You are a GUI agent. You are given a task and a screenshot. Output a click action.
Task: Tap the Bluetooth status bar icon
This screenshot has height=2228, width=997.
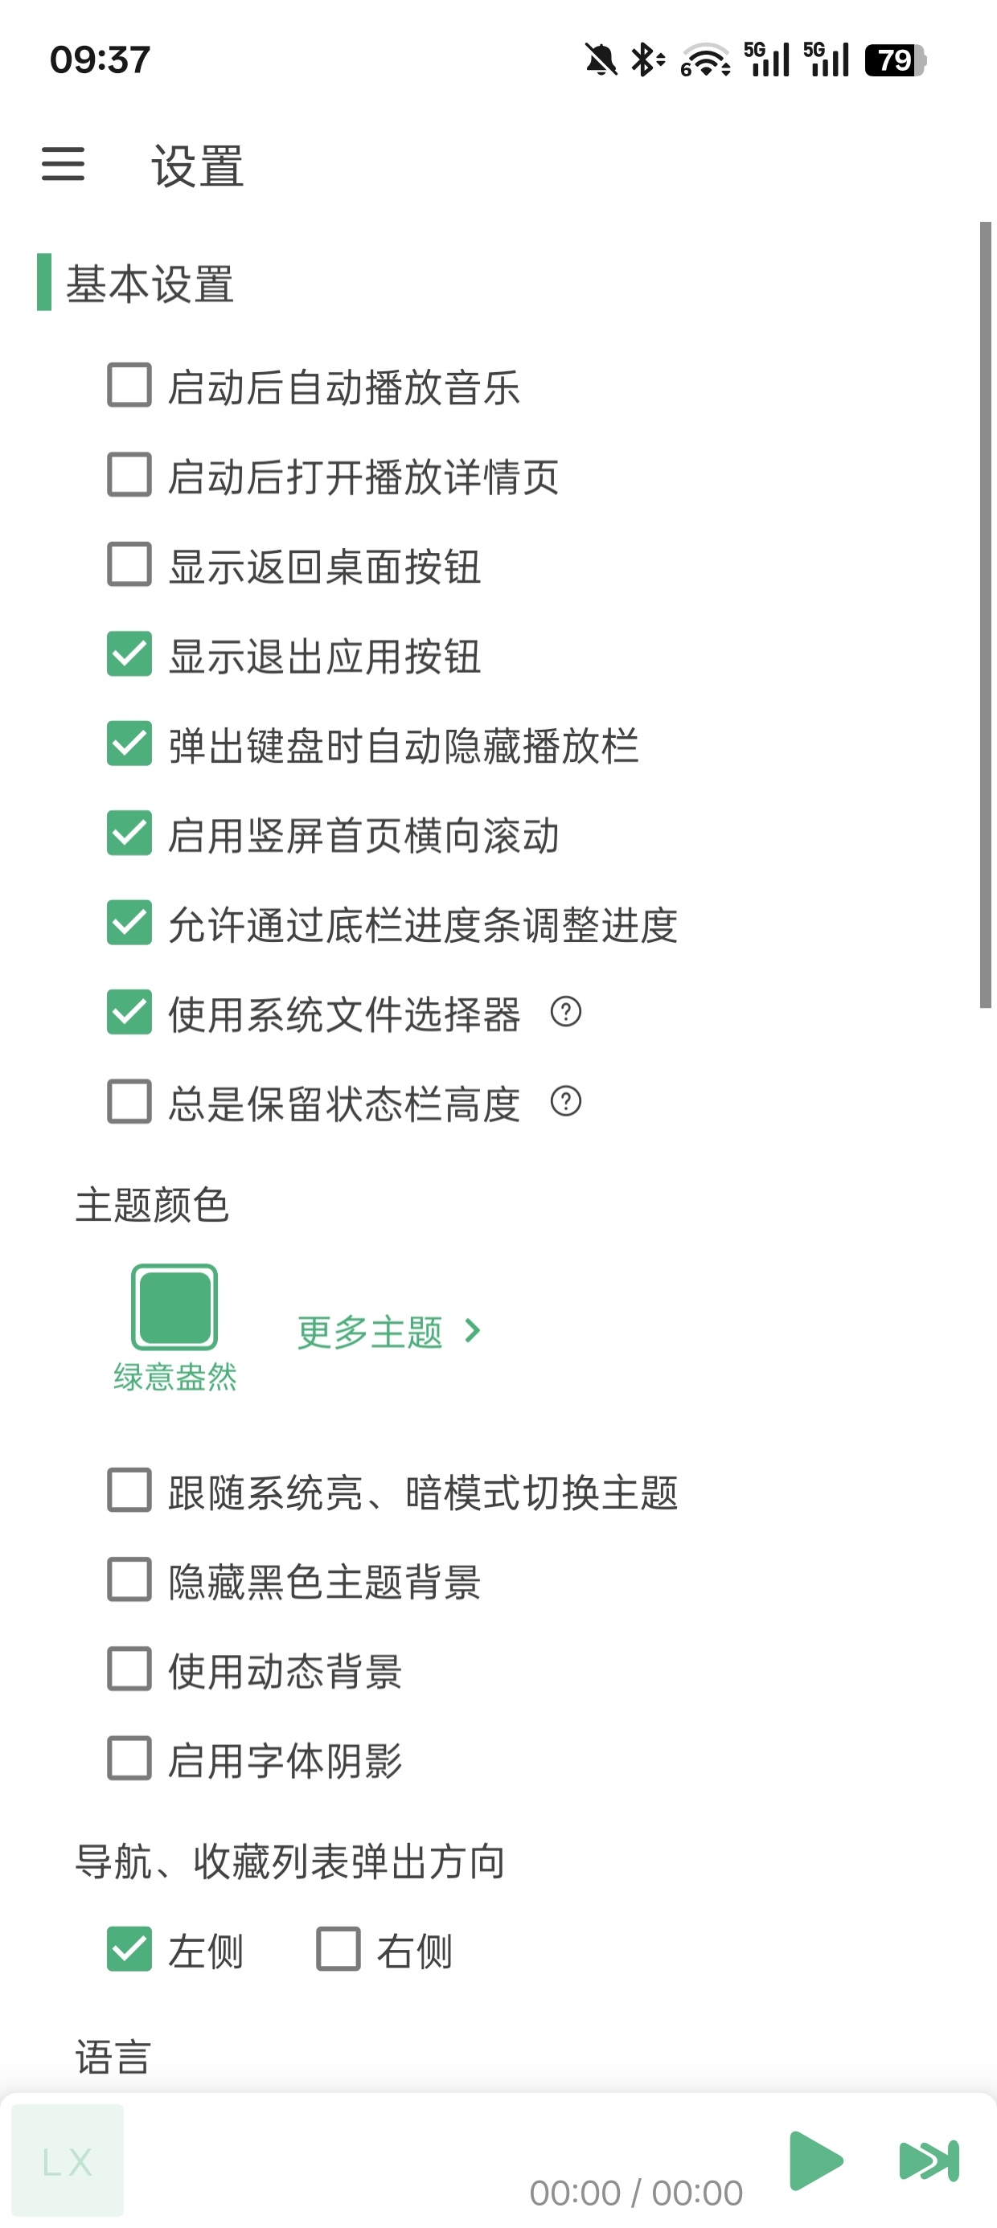pos(646,59)
